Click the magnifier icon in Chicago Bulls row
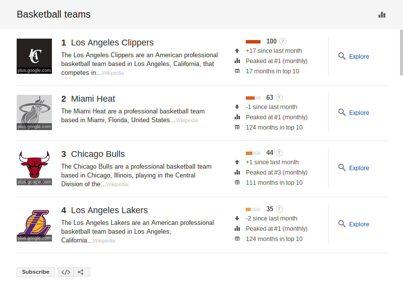 (342, 168)
